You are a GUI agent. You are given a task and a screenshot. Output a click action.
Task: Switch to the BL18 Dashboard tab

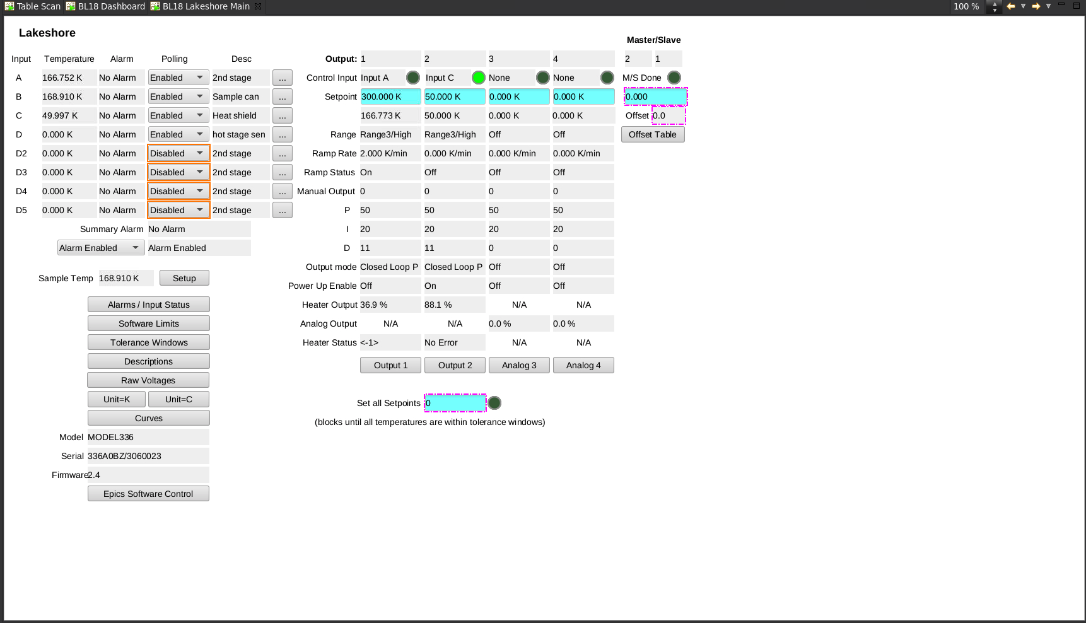(105, 6)
